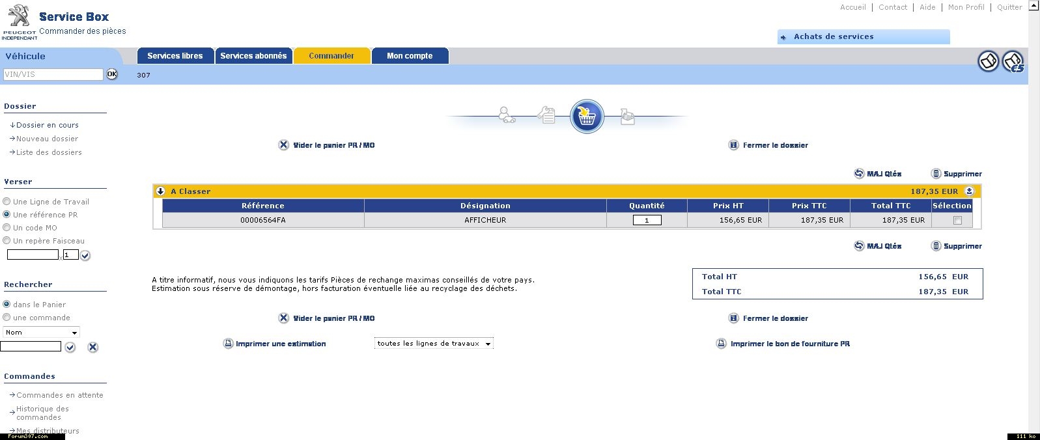Click the X icon to clear search
The width and height of the screenshot is (1040, 440).
coord(93,348)
